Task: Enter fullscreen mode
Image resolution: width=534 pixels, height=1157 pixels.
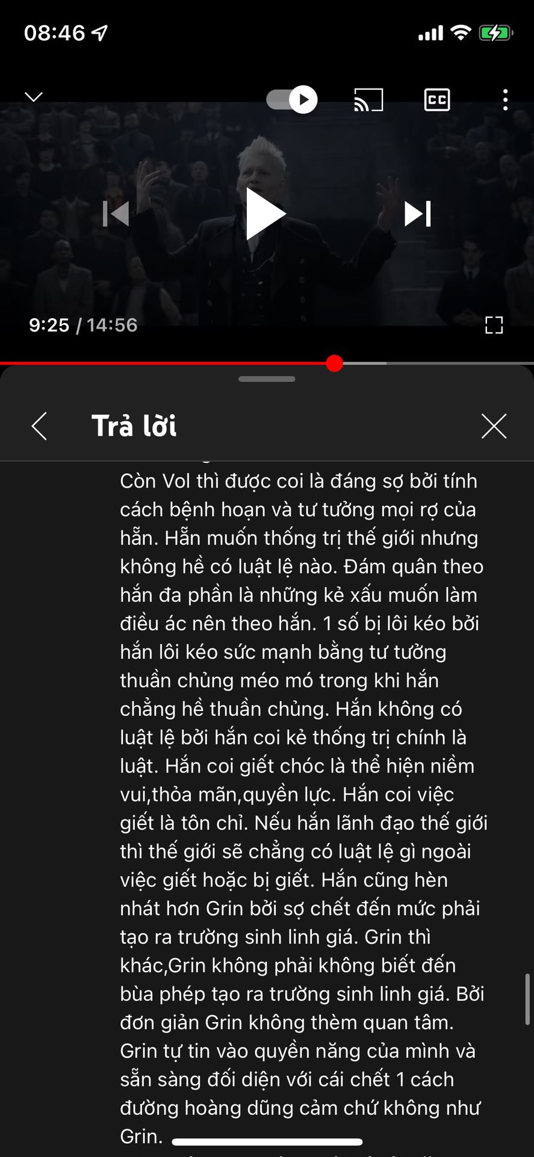Action: point(494,325)
